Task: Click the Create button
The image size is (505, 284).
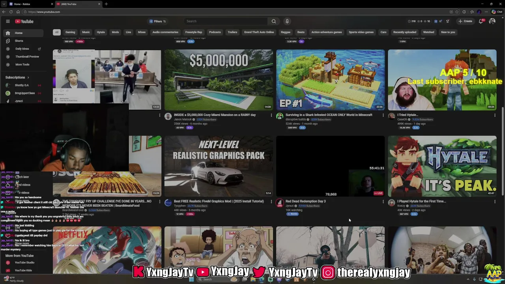Action: pyautogui.click(x=465, y=21)
